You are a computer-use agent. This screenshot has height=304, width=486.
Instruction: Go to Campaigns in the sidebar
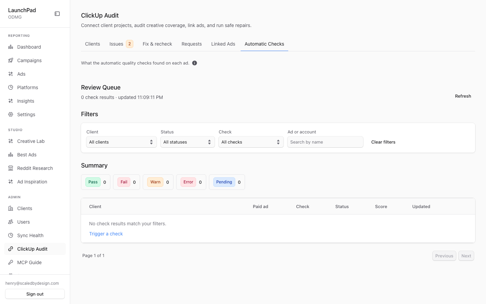(35, 60)
